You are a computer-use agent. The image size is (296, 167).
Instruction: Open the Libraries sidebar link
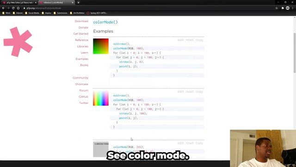82,46
